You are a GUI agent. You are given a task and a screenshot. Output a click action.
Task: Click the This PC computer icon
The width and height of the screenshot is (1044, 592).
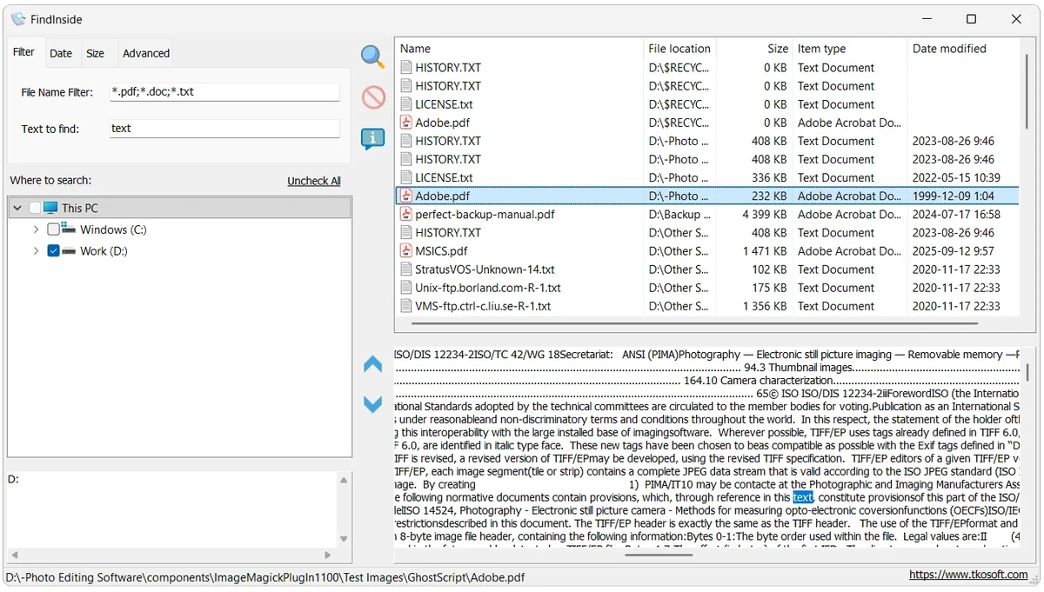[50, 208]
